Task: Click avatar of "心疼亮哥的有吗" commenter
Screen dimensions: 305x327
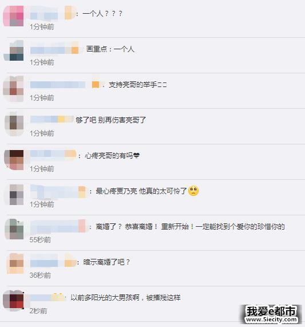Action: (14, 160)
